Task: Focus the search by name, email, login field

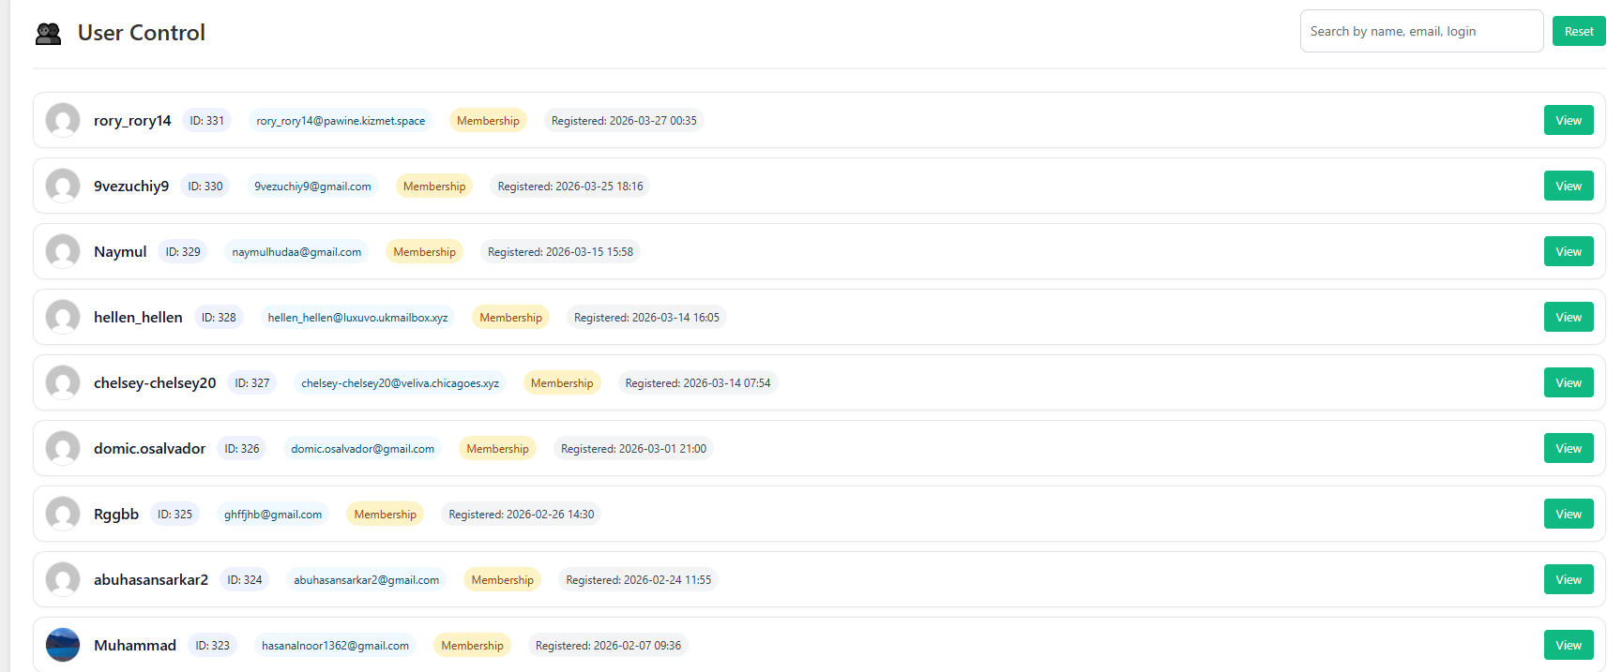Action: 1420,32
